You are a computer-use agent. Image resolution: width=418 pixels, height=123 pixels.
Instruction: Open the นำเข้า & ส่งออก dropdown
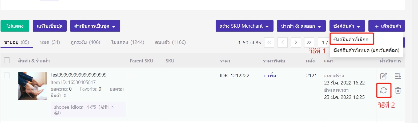(x=301, y=26)
